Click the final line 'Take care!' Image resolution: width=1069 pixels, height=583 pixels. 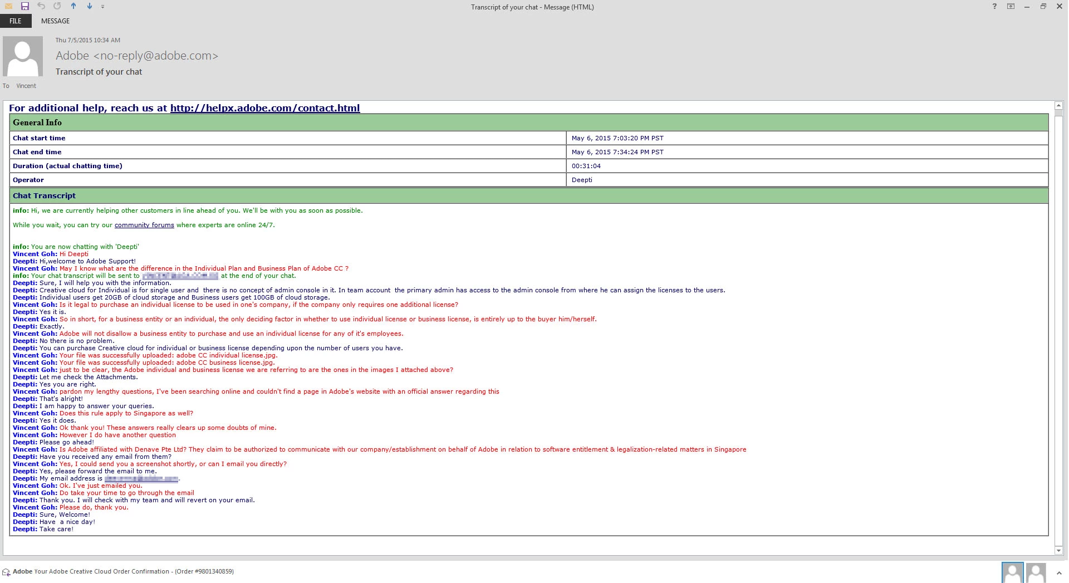click(43, 529)
